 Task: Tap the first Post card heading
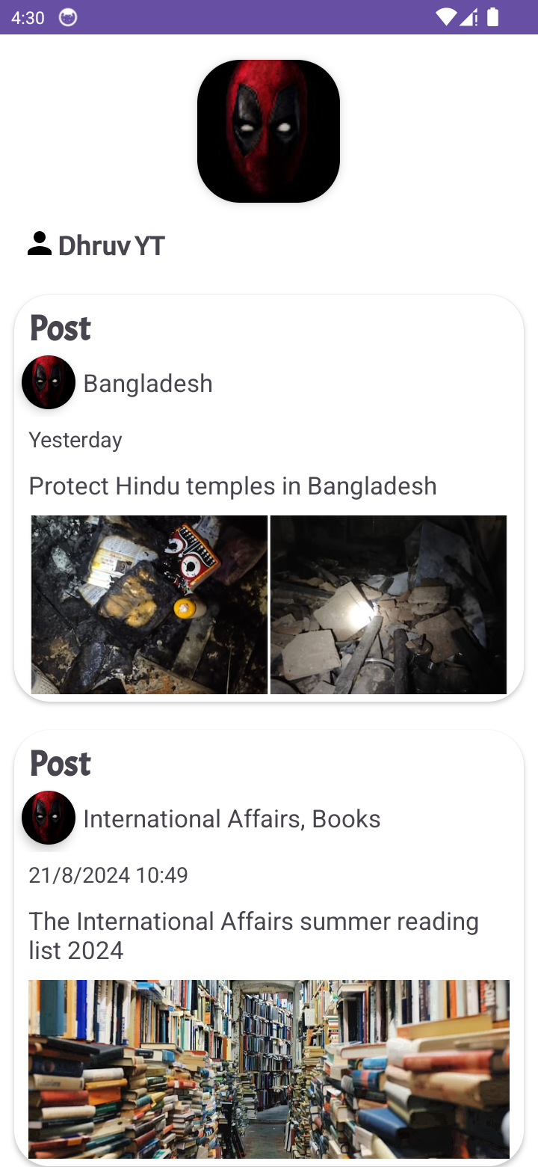[61, 328]
